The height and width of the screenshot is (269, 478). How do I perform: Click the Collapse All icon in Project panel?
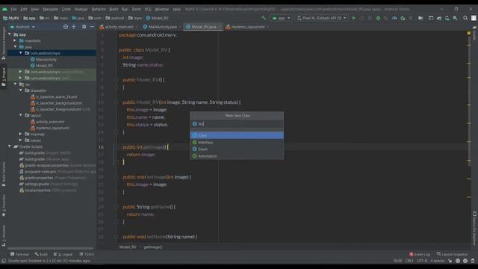tap(74, 27)
